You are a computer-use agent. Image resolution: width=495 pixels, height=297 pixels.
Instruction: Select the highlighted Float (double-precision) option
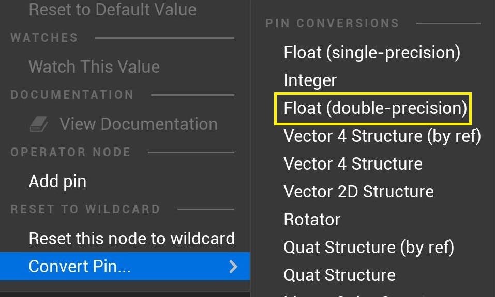(375, 108)
